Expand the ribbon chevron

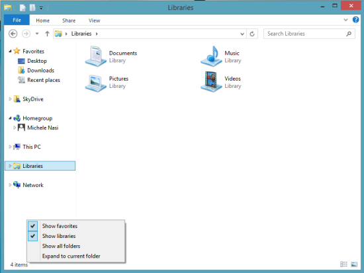345,20
